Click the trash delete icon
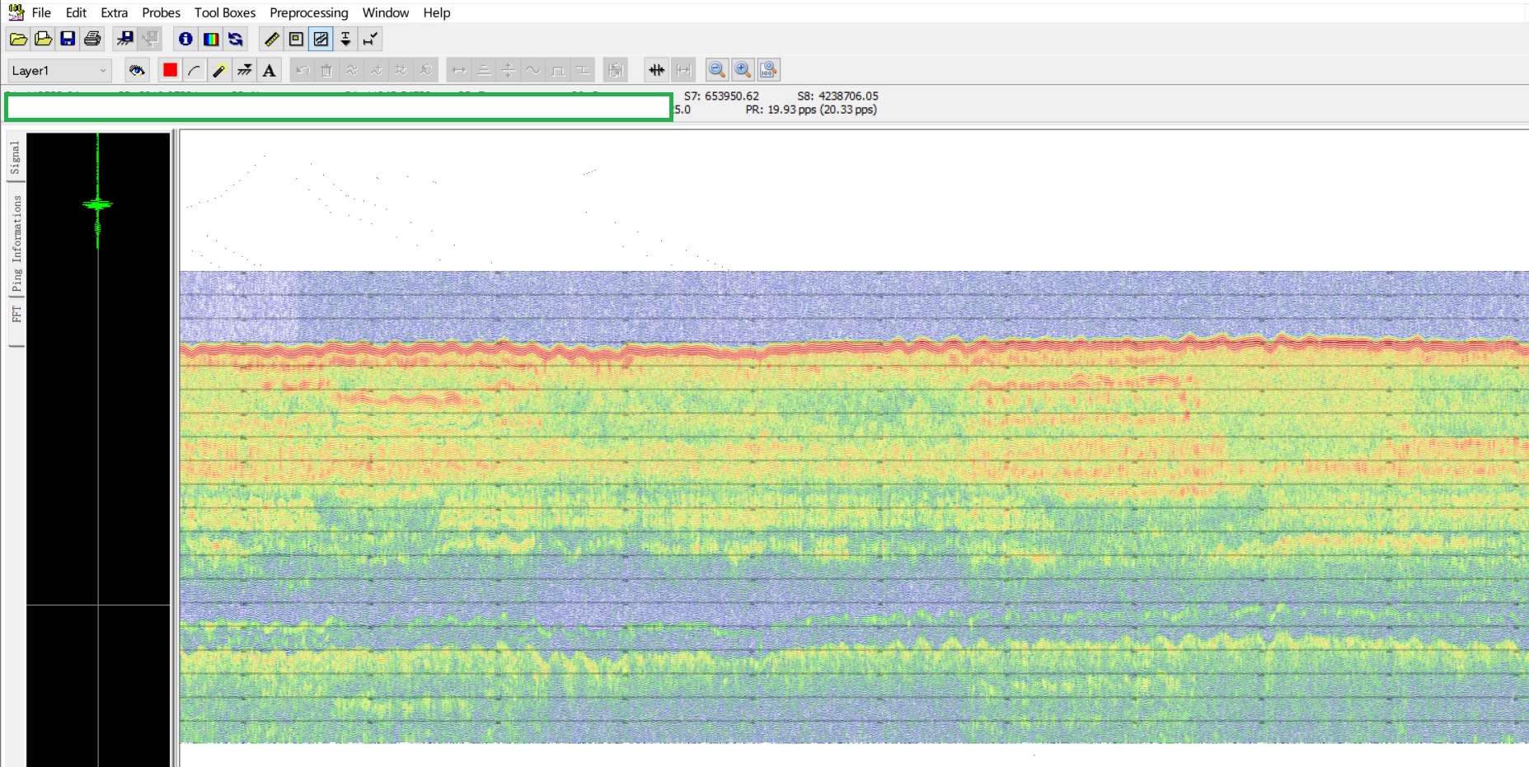The height and width of the screenshot is (767, 1529). (x=327, y=70)
